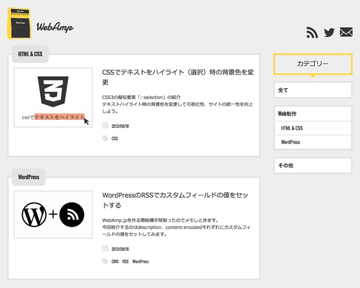The height and width of the screenshot is (288, 360).
Task: Click excerpt text WebAmp.jpを作る際結構手間取った
Action: tap(160, 220)
